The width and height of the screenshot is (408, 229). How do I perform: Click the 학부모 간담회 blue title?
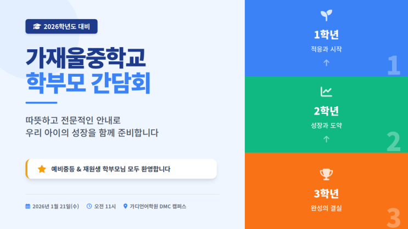tap(88, 83)
